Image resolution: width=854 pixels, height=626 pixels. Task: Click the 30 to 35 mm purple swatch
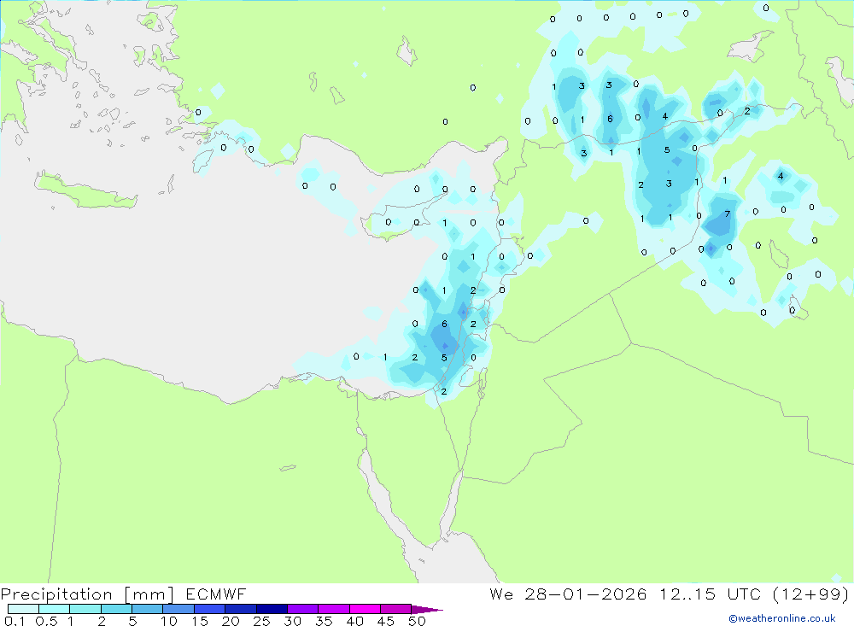click(303, 609)
